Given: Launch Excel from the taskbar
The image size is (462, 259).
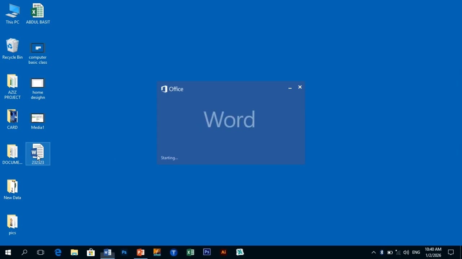Looking at the screenshot, I should point(190,252).
